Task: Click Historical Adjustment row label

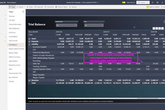Action: [41, 52]
